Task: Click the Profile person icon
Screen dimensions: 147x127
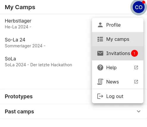Action: pyautogui.click(x=100, y=25)
